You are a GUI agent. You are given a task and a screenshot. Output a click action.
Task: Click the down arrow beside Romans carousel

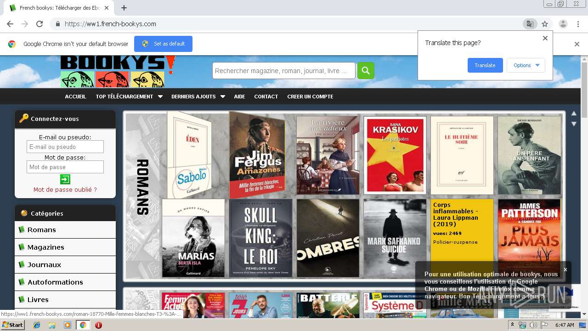[x=574, y=124]
